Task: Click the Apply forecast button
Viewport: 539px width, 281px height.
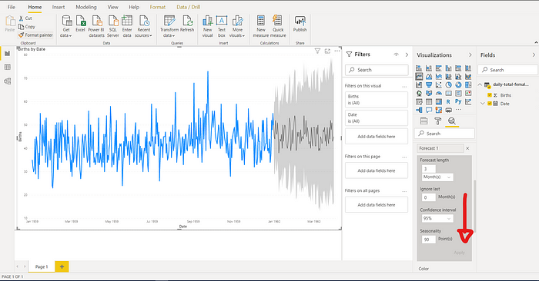Action: [x=459, y=253]
